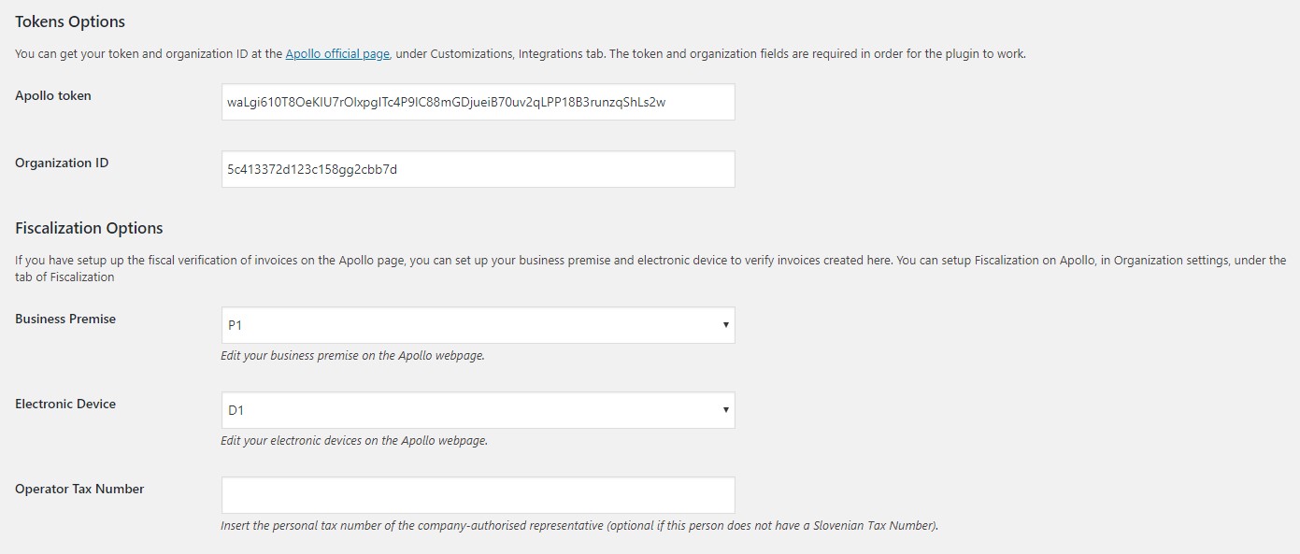Screen dimensions: 1300x554
Task: Click the Electronic Device label
Action: click(x=65, y=404)
